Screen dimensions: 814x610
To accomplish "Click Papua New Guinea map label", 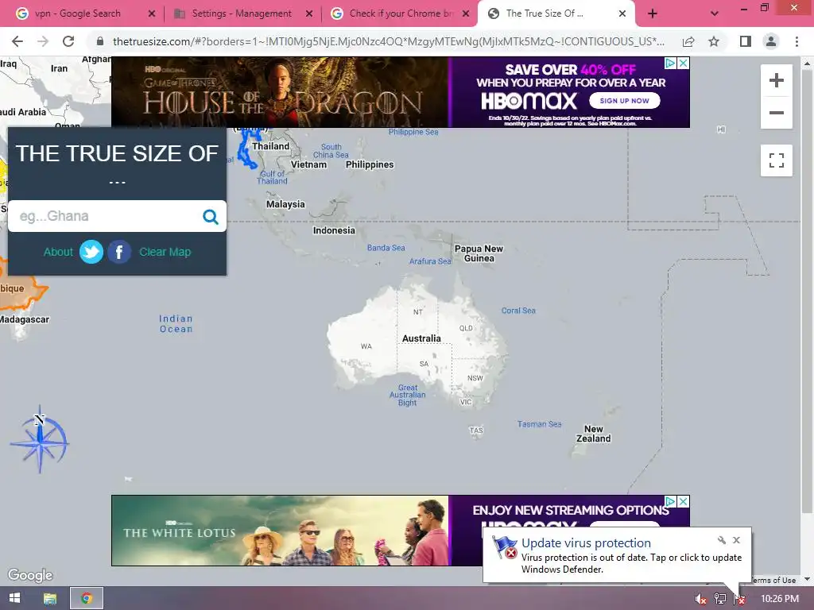I will pyautogui.click(x=479, y=253).
